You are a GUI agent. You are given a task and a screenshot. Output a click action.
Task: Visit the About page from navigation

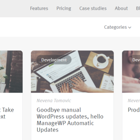click(121, 9)
